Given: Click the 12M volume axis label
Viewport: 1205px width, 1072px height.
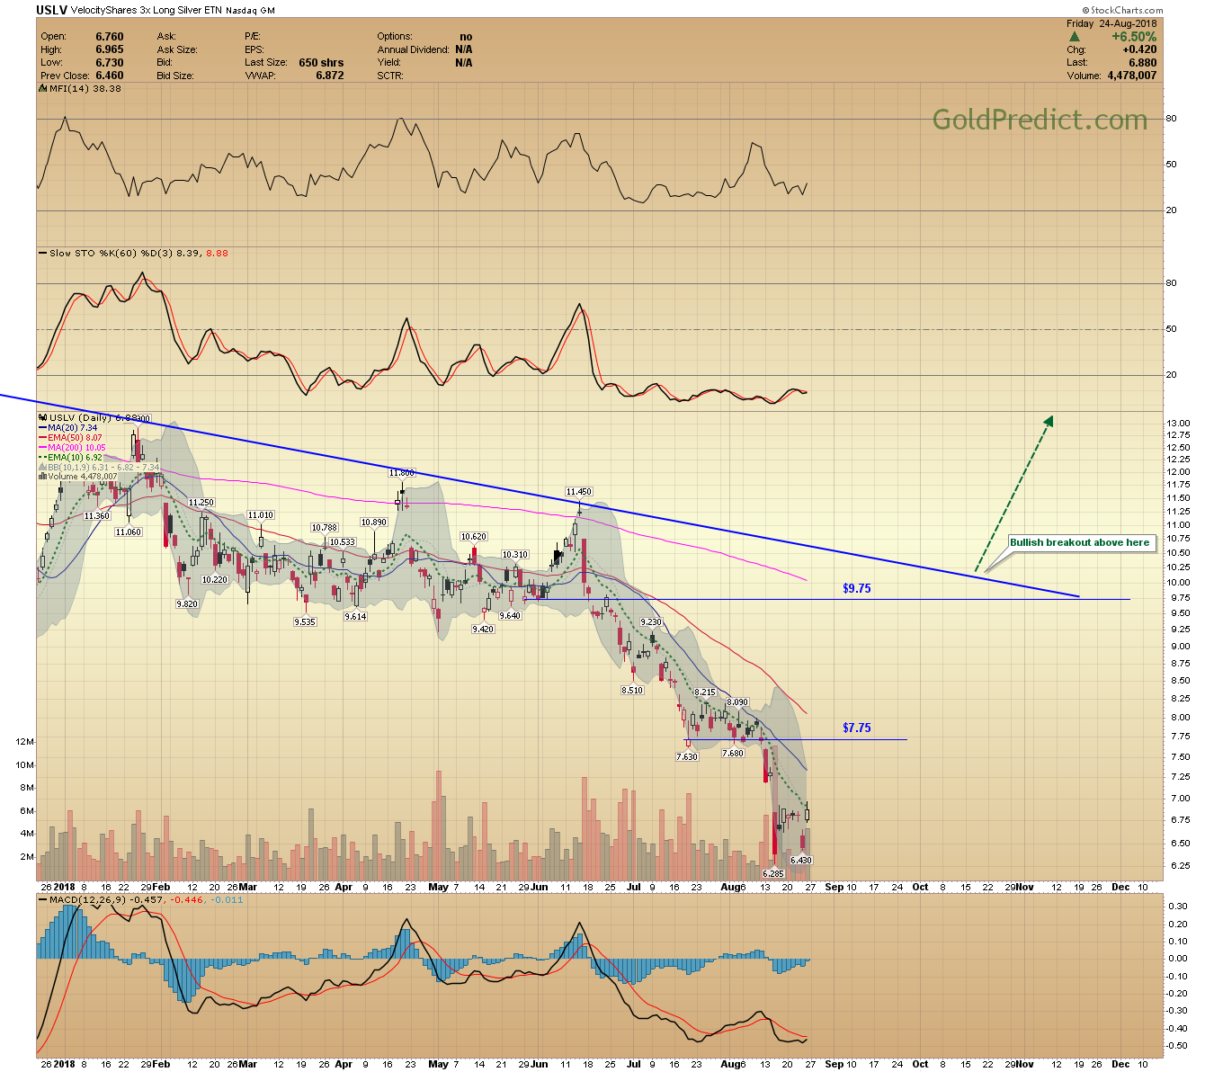Looking at the screenshot, I should coord(25,742).
